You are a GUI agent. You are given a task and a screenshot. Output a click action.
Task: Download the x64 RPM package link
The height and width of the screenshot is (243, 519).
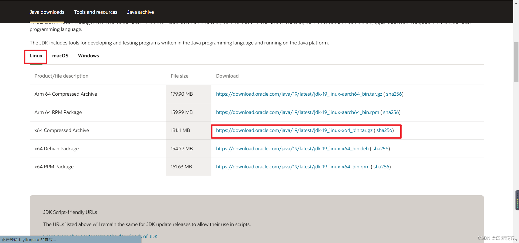293,167
